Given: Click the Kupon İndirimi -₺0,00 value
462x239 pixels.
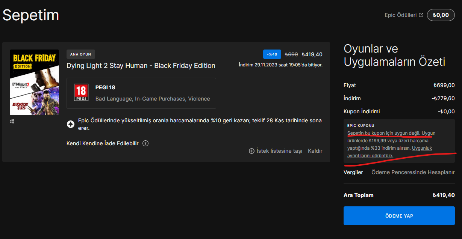Looking at the screenshot, I should 446,111.
